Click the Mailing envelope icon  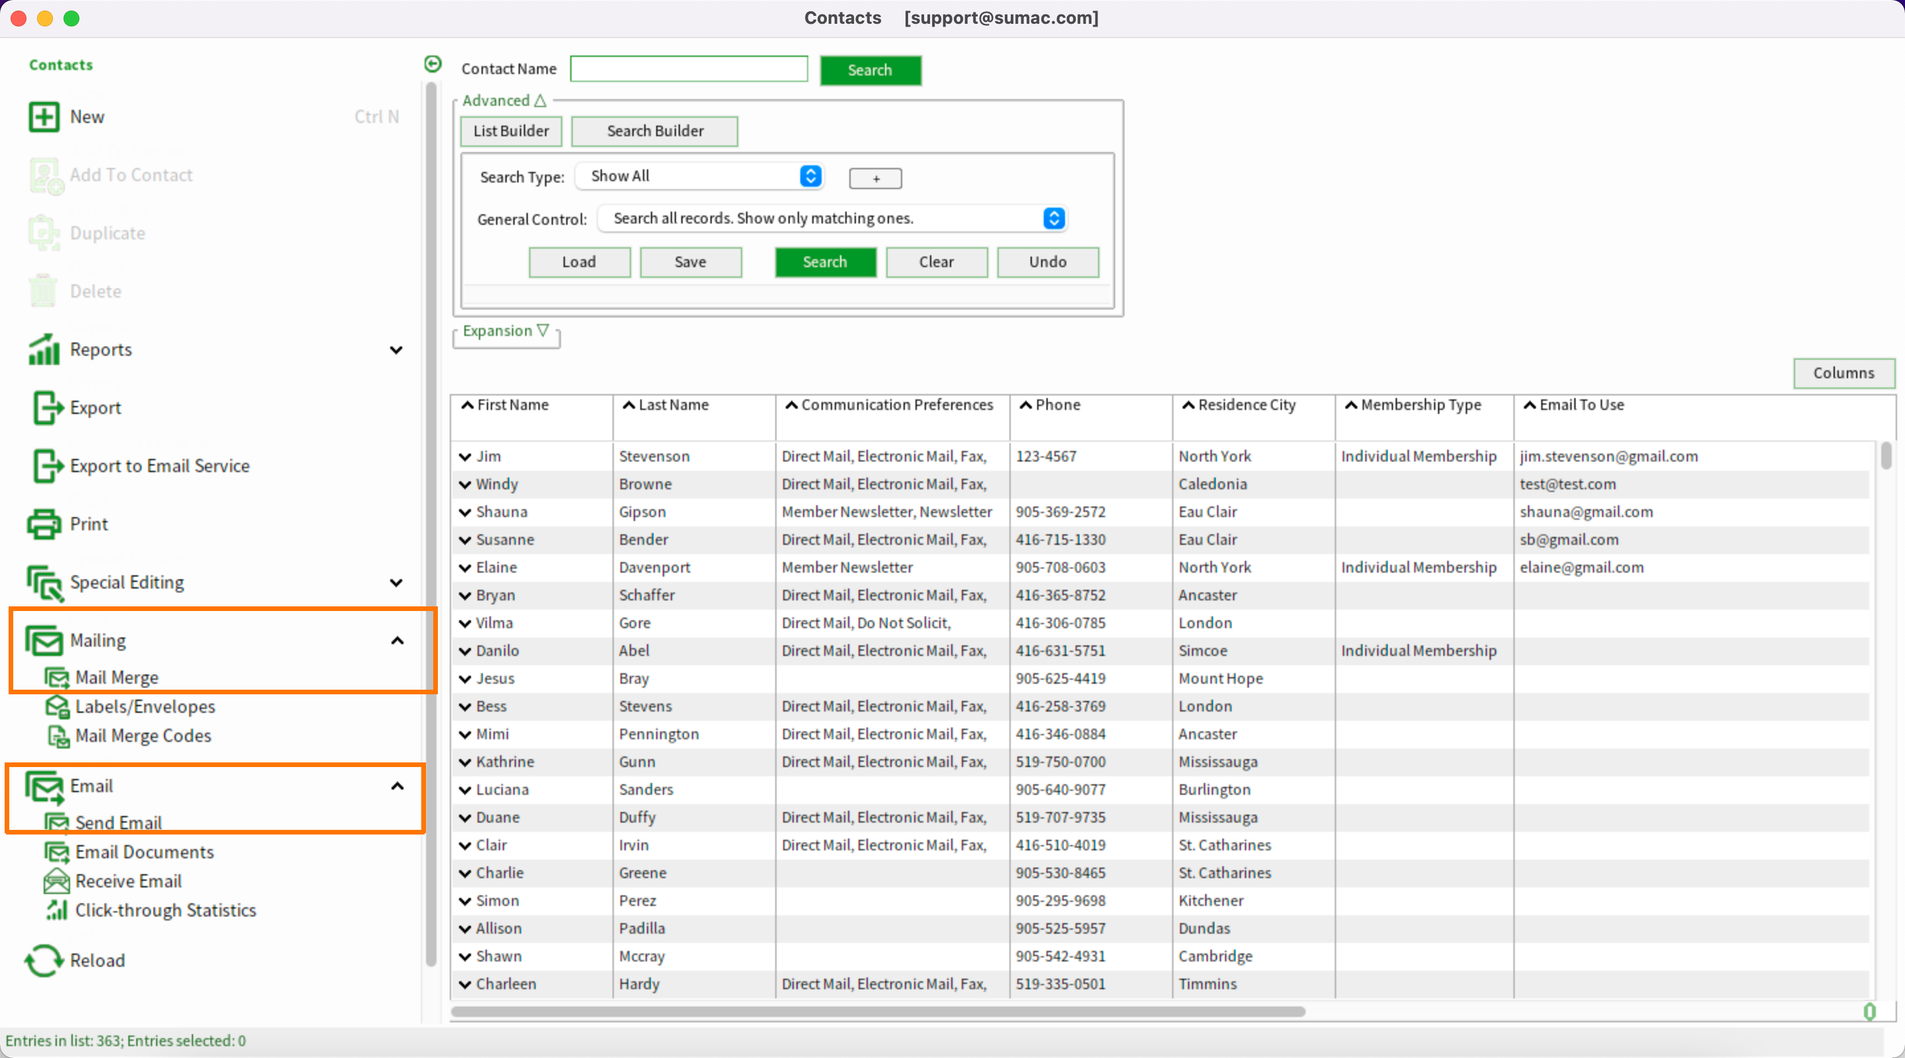pos(44,640)
